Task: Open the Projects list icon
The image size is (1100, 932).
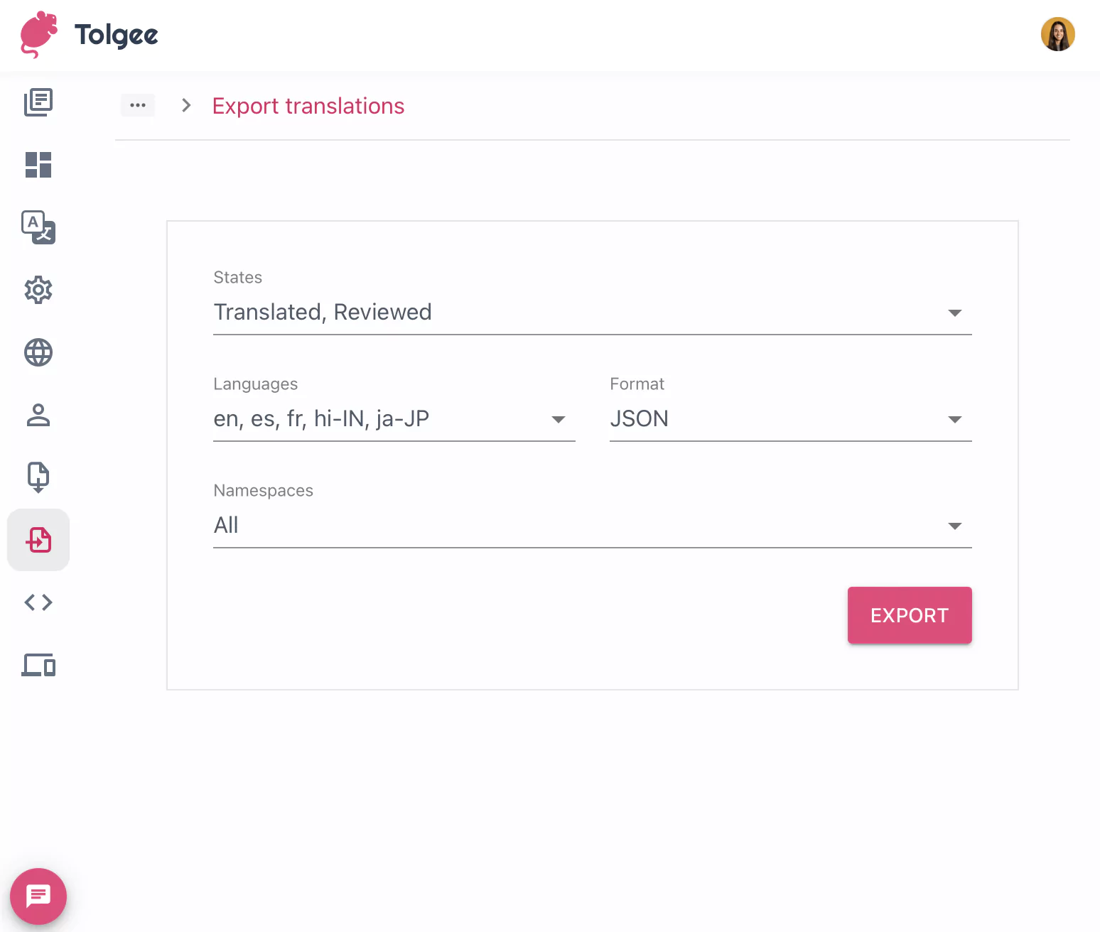Action: [x=38, y=102]
